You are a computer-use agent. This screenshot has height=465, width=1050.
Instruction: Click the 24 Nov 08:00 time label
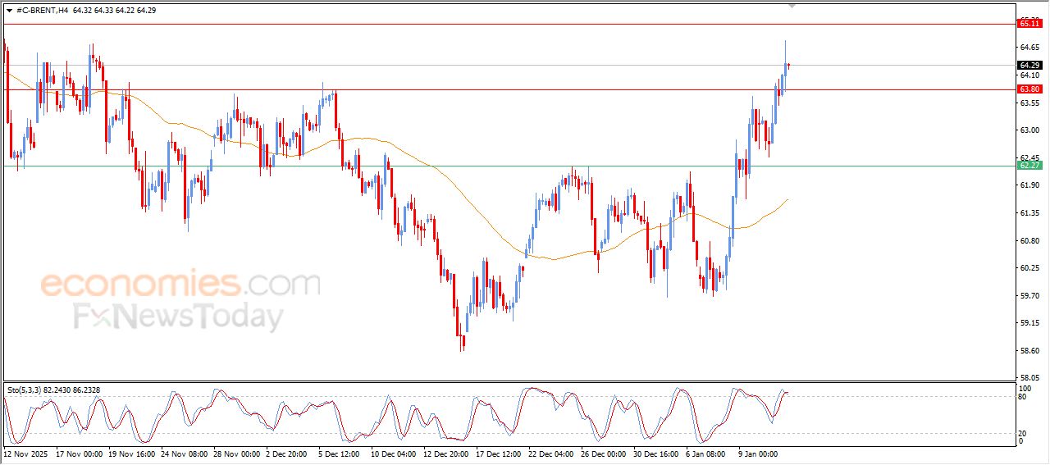click(185, 453)
